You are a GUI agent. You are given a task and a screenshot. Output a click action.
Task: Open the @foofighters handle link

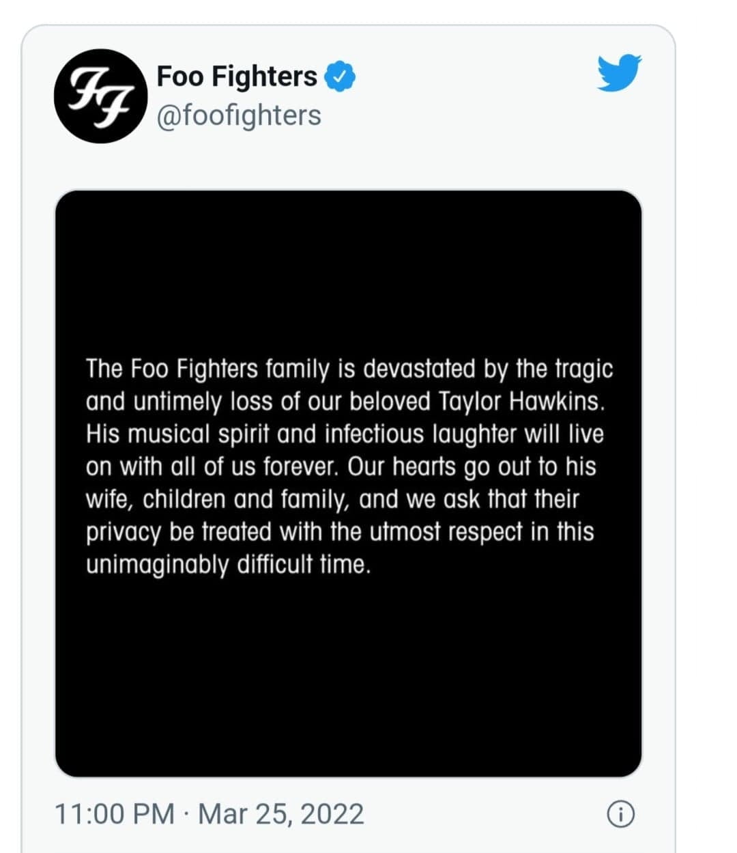(x=239, y=115)
